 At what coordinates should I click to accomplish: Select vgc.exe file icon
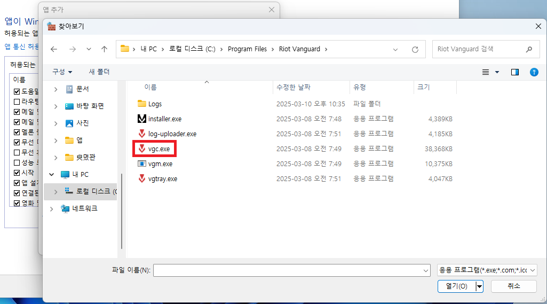pos(141,149)
